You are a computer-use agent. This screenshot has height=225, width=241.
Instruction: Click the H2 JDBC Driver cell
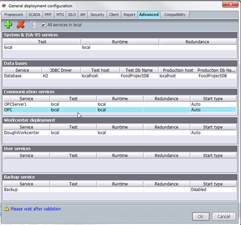point(61,76)
